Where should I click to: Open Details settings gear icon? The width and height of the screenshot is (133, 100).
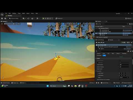coord(132,51)
